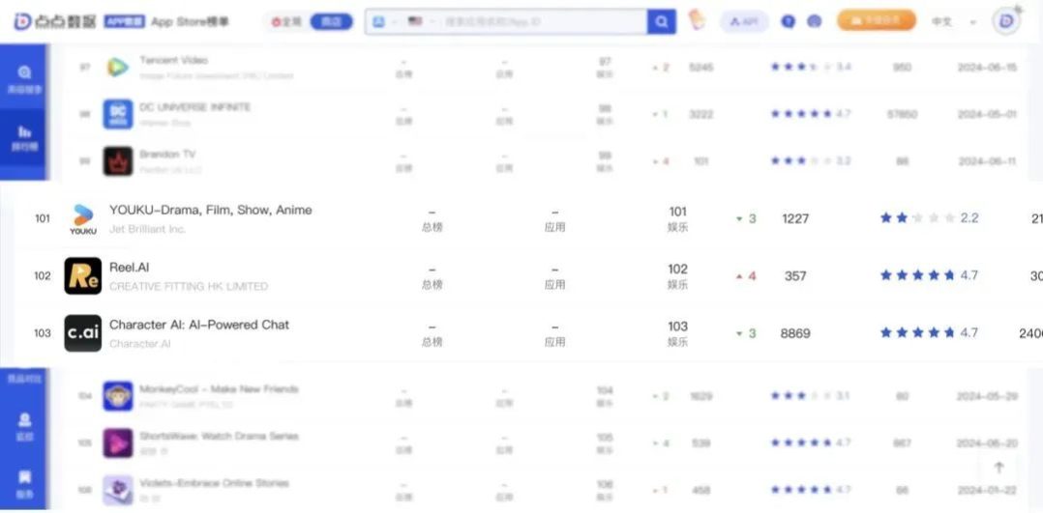Open Character AI: AI-Powered Chat link

coord(198,325)
